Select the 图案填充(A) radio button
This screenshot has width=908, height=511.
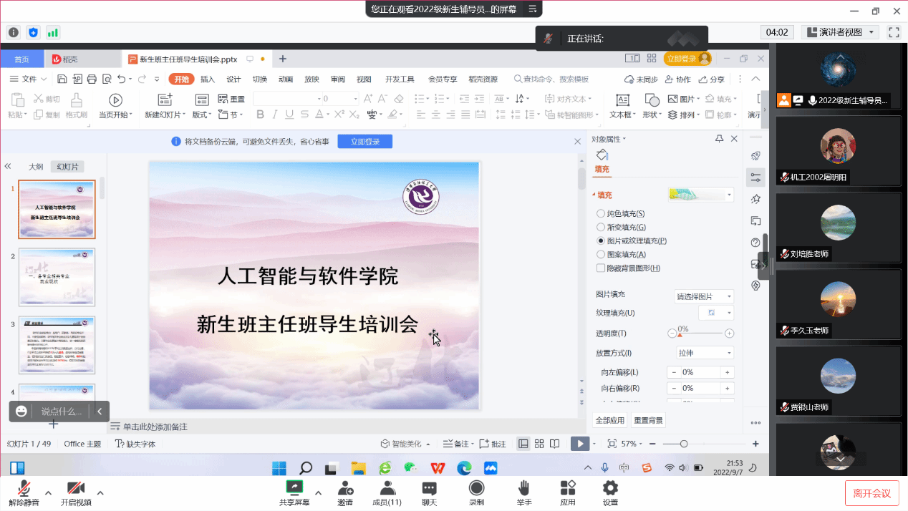(601, 254)
